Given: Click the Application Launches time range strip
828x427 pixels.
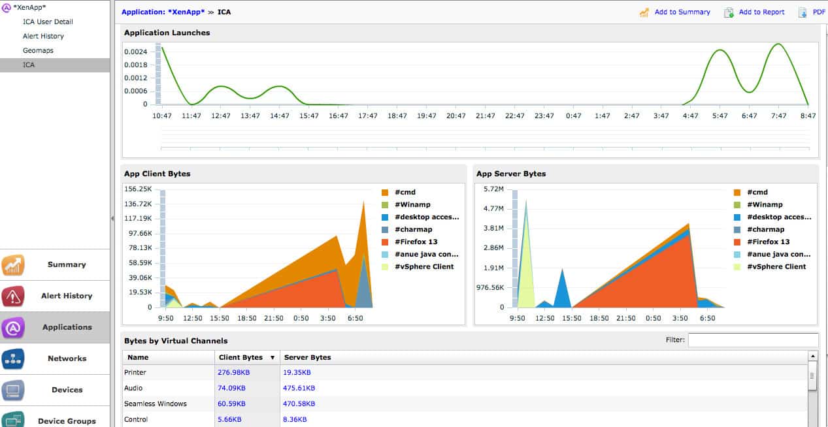Looking at the screenshot, I should (x=486, y=139).
